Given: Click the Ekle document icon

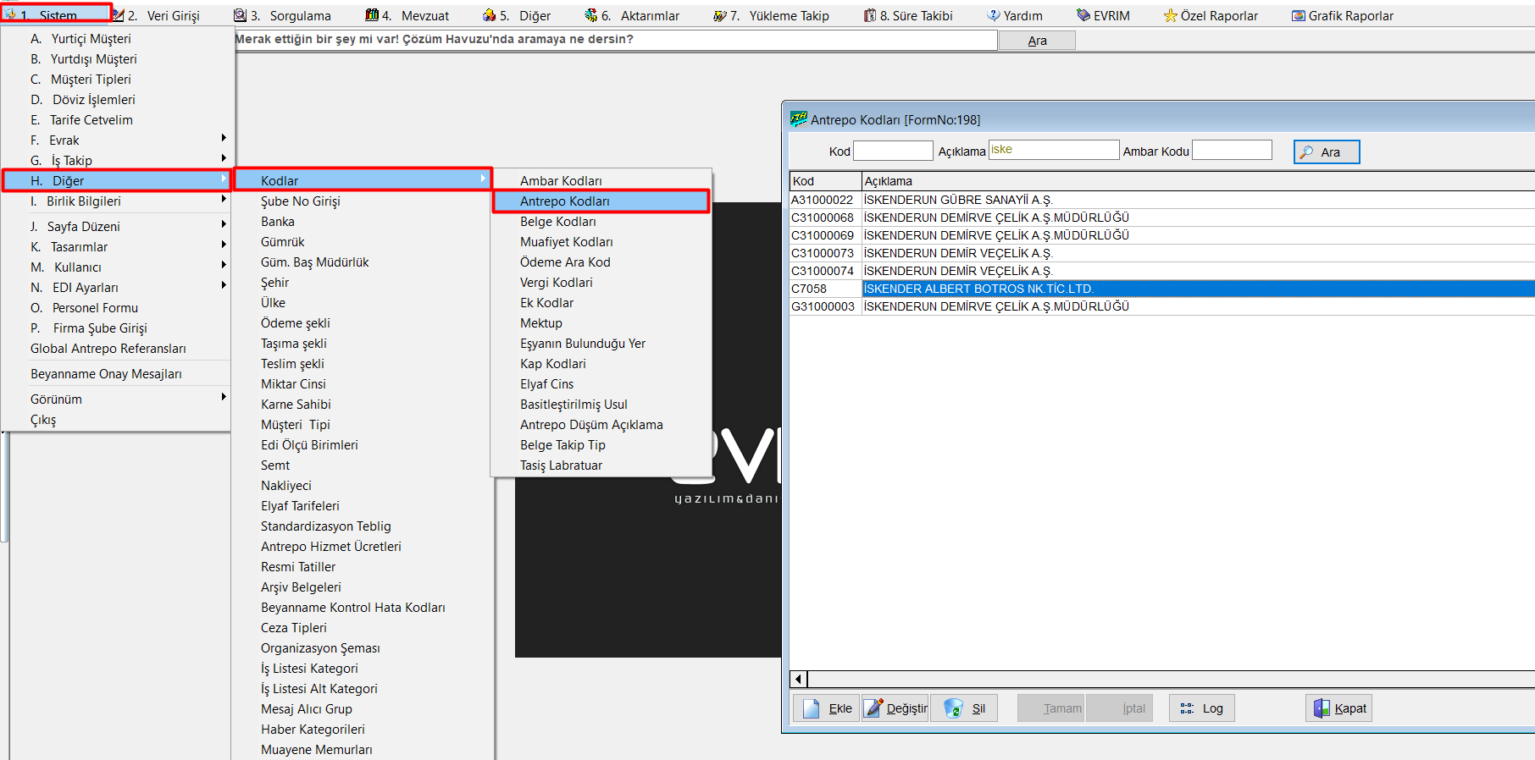Looking at the screenshot, I should pyautogui.click(x=811, y=708).
